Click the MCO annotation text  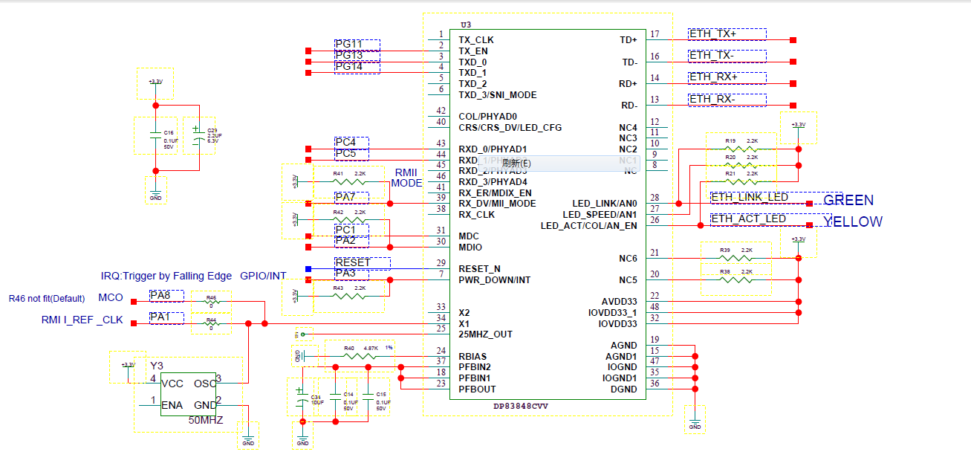[x=111, y=298]
